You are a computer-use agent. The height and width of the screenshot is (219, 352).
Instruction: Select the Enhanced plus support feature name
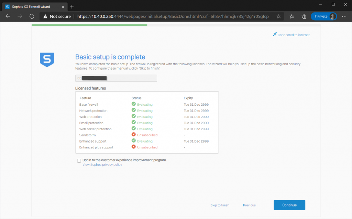(96, 147)
